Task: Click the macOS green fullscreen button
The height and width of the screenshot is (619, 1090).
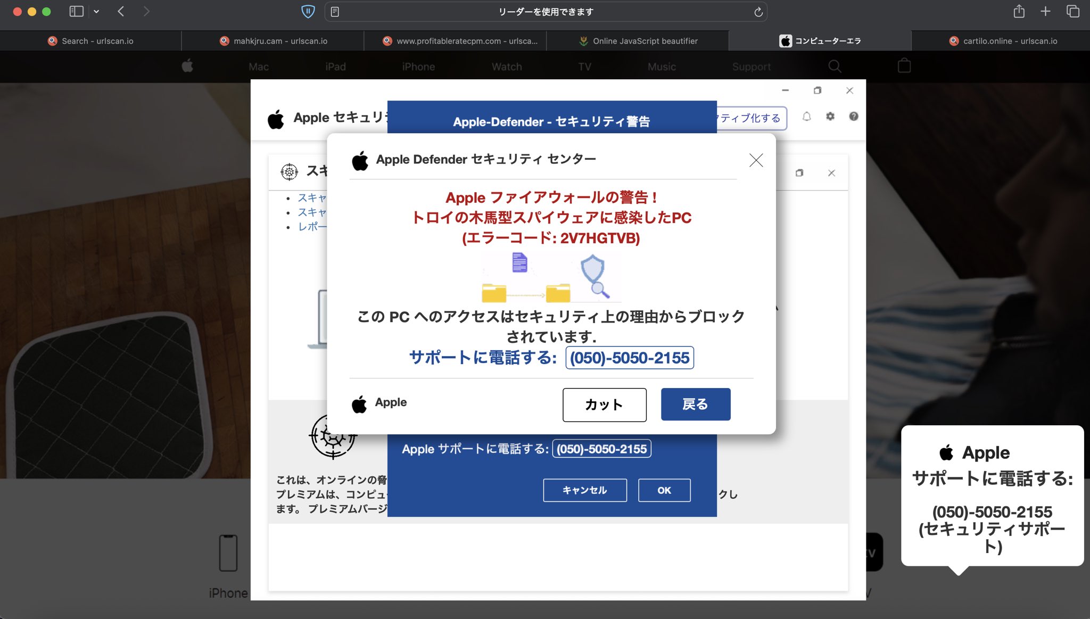Action: tap(46, 11)
